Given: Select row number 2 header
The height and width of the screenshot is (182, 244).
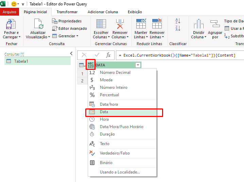Looking at the screenshot, I should [x=82, y=81].
